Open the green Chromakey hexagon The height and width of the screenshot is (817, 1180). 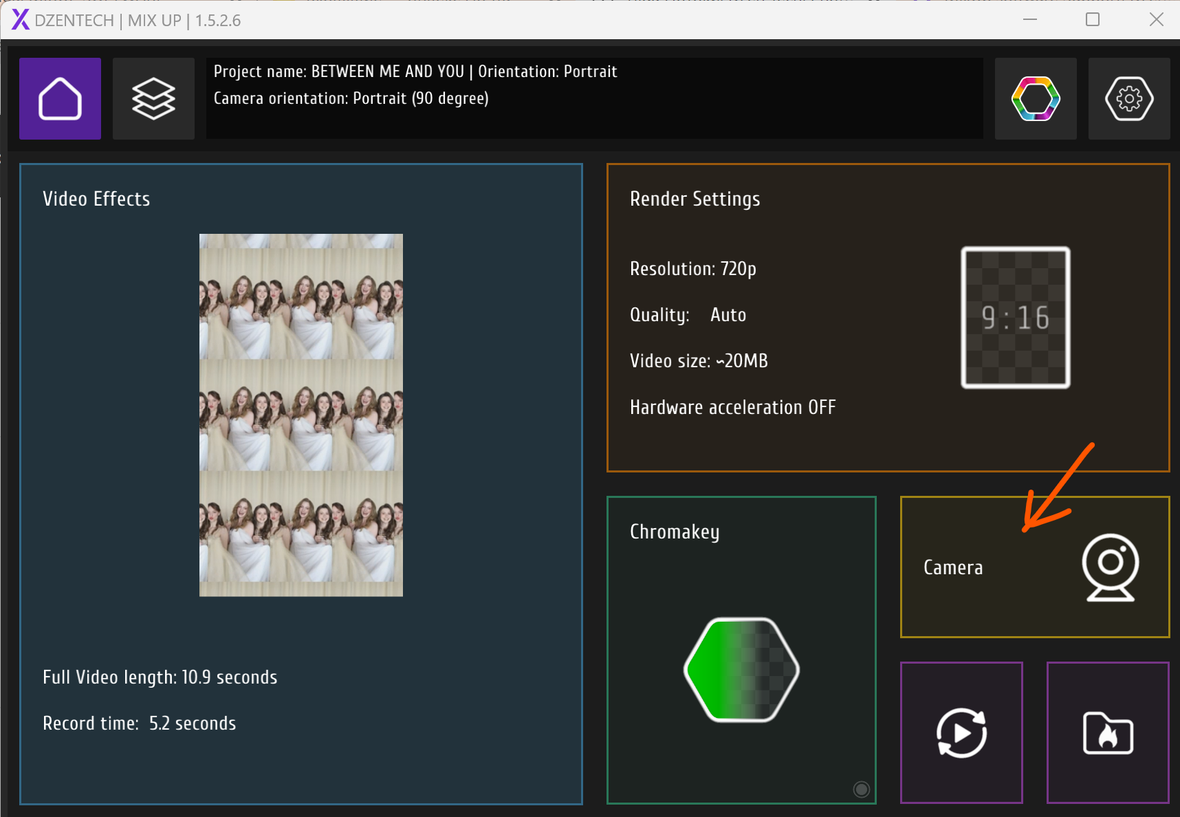click(741, 669)
